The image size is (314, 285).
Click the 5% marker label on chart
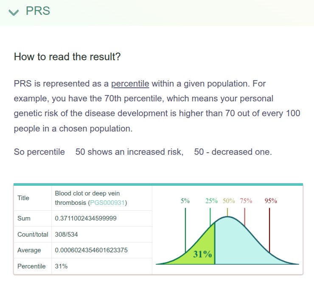click(x=185, y=201)
